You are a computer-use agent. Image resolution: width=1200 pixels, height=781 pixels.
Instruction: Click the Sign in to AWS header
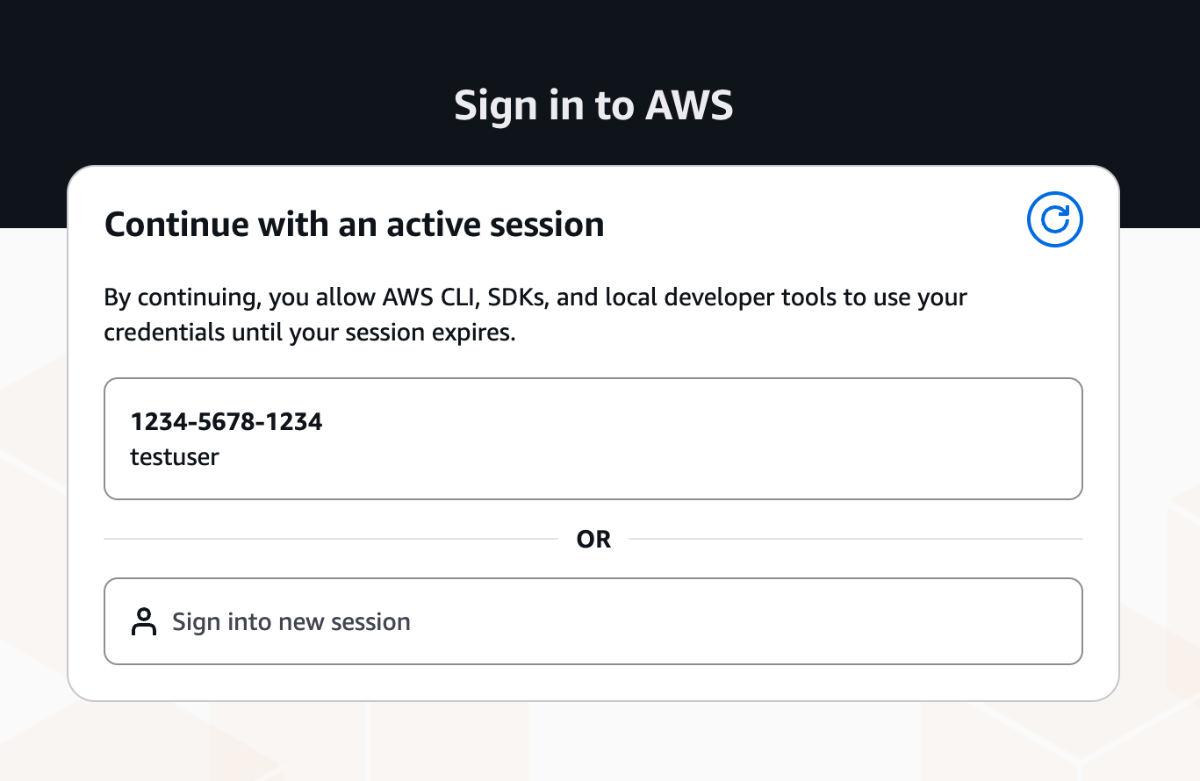(x=593, y=104)
